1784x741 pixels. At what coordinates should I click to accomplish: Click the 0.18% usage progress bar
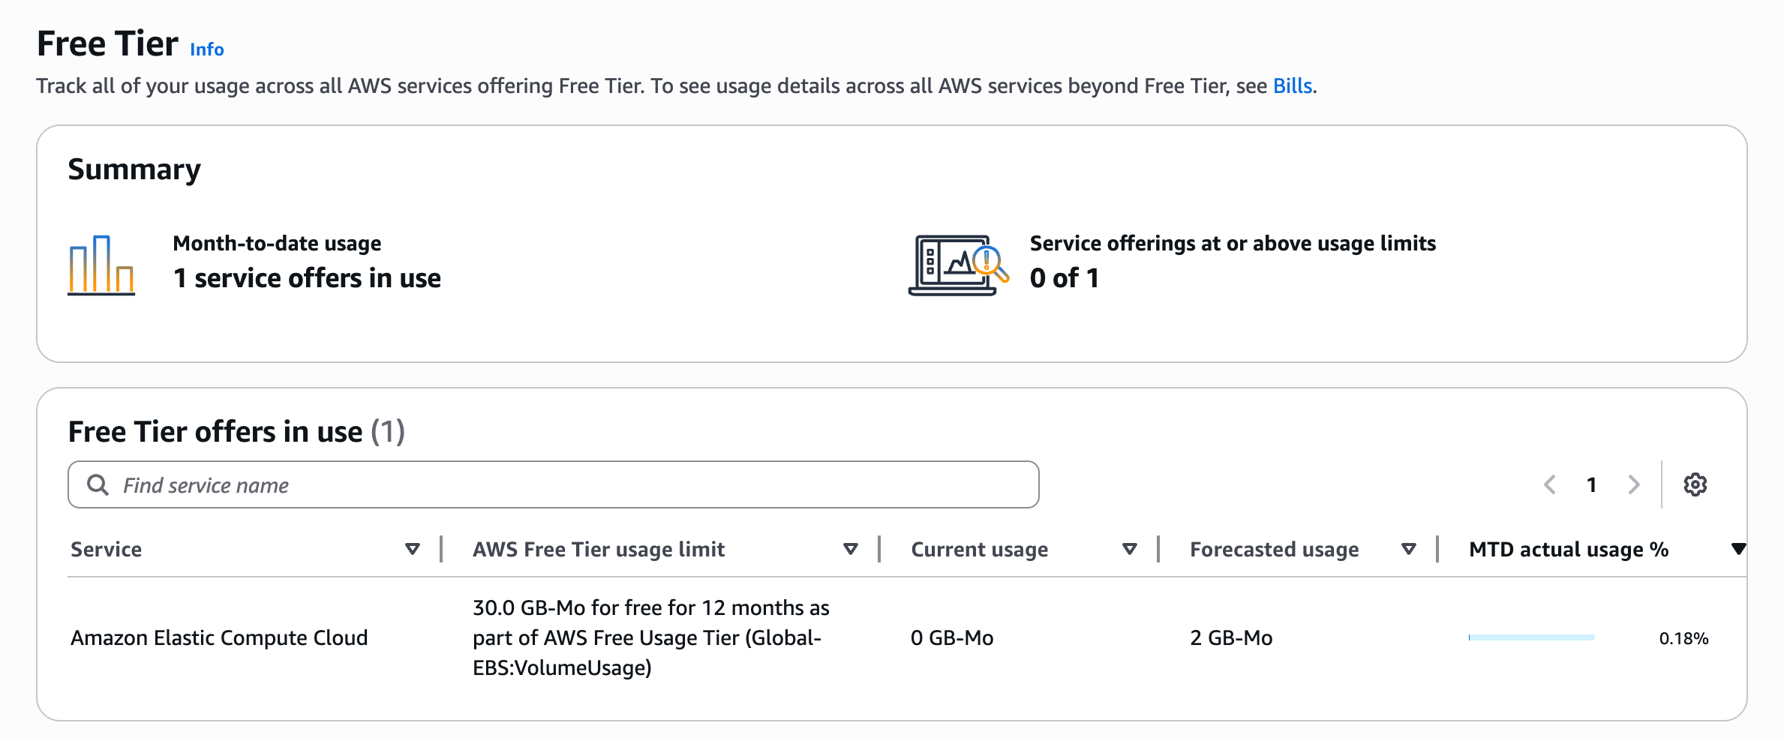point(1531,637)
